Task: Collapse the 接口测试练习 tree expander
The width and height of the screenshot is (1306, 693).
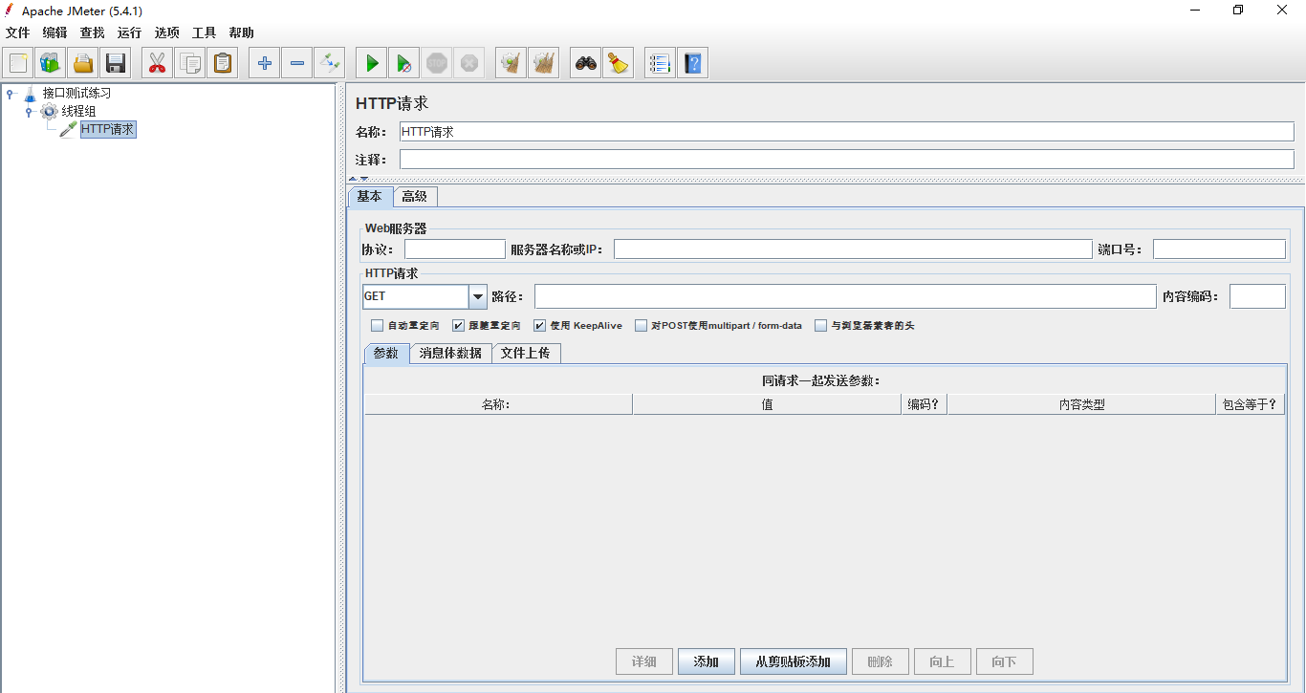Action: [x=11, y=94]
